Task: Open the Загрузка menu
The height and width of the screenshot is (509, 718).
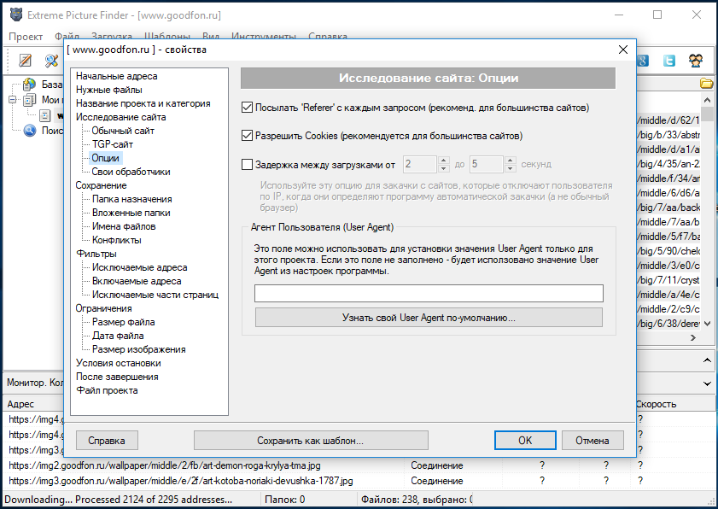Action: click(112, 36)
